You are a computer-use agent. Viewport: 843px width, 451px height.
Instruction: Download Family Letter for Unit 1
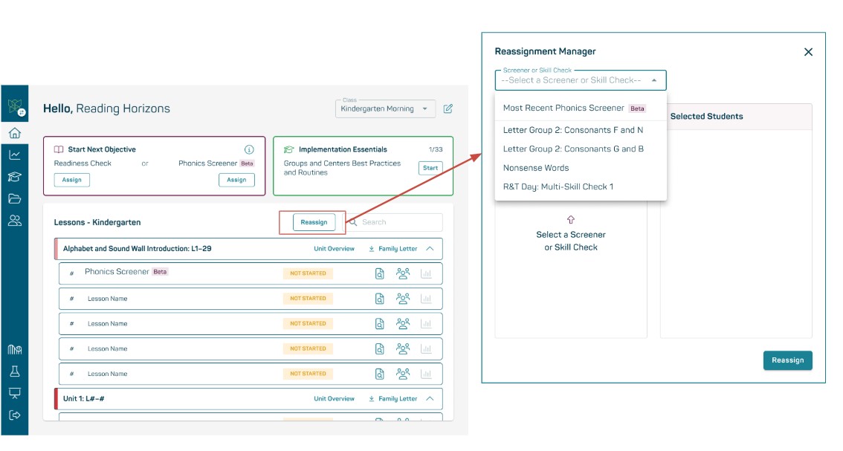tap(393, 399)
